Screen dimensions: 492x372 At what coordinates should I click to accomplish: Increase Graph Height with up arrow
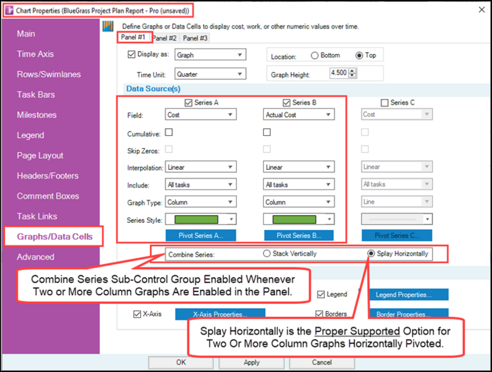tap(352, 71)
